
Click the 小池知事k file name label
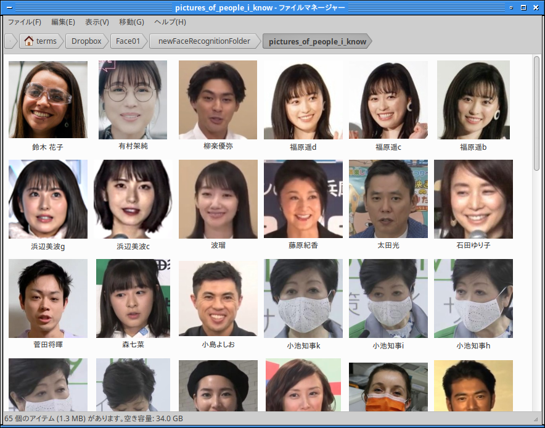pos(303,346)
